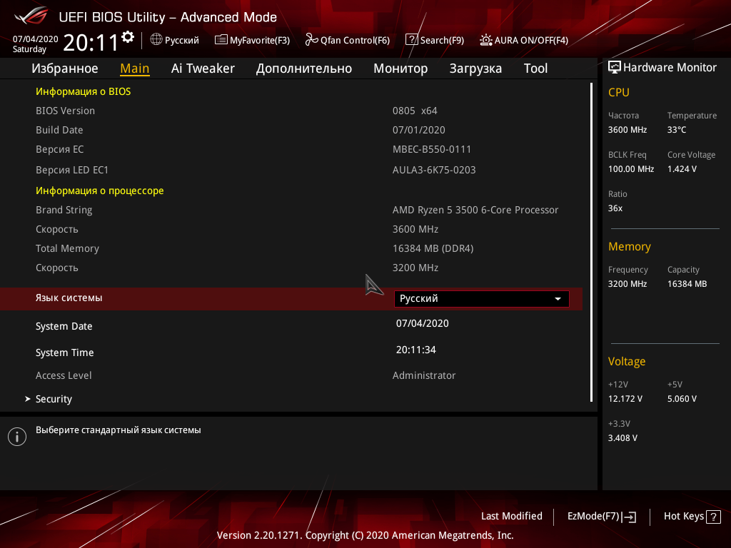Click the Search question mark icon
731x548 pixels.
click(412, 40)
